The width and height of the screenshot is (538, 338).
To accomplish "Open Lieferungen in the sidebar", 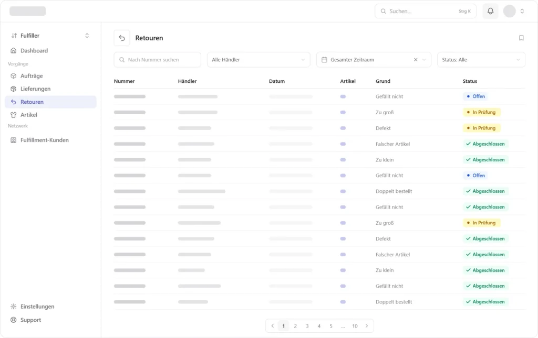I will coord(50,89).
